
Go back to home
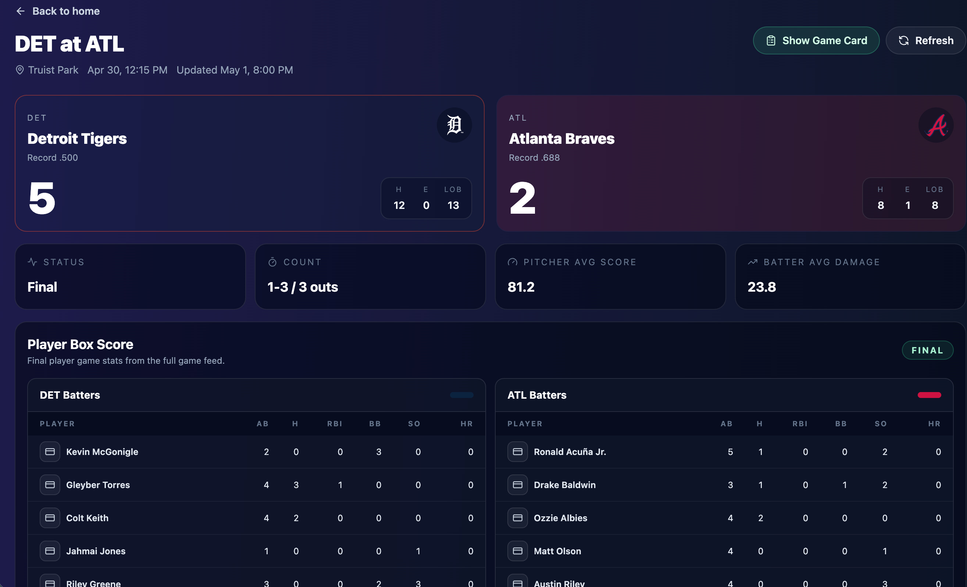pos(58,11)
